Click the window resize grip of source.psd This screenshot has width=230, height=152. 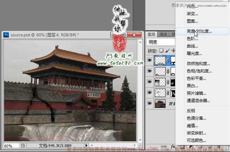pyautogui.click(x=140, y=145)
